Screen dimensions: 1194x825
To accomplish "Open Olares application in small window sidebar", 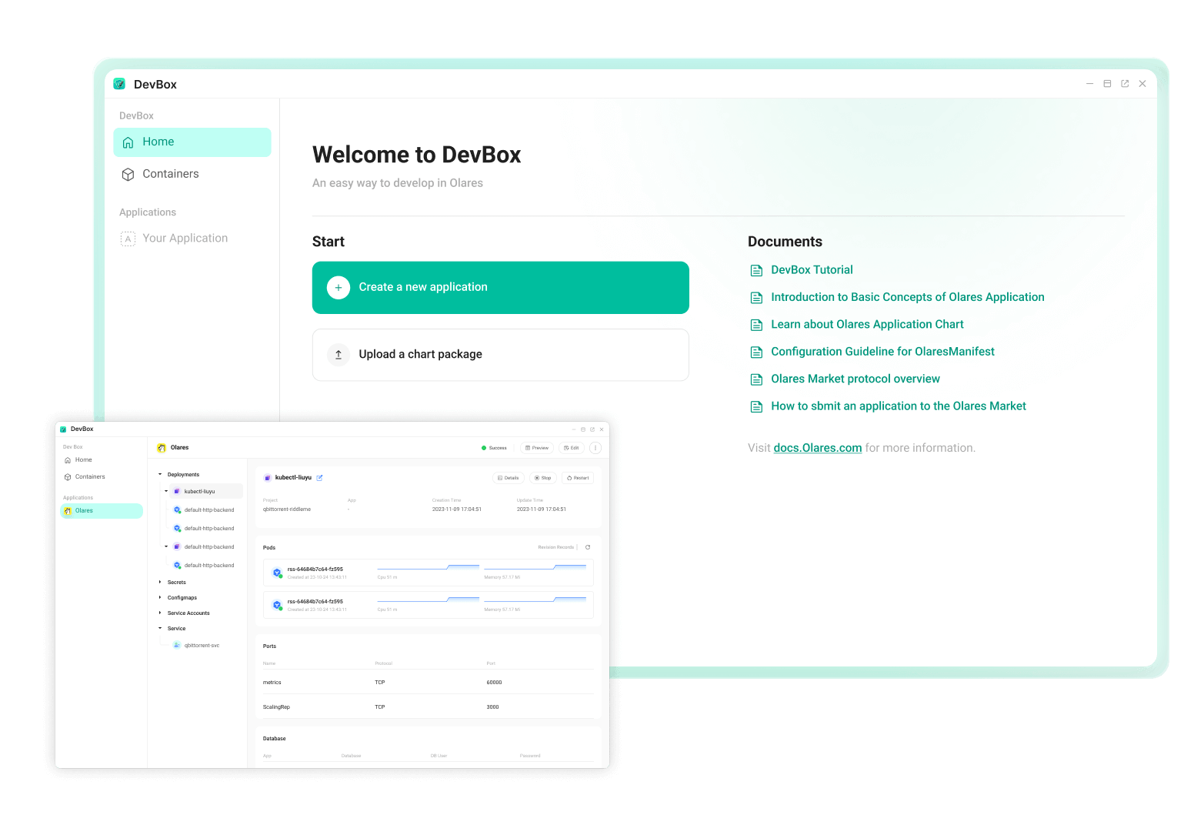I will (x=85, y=511).
